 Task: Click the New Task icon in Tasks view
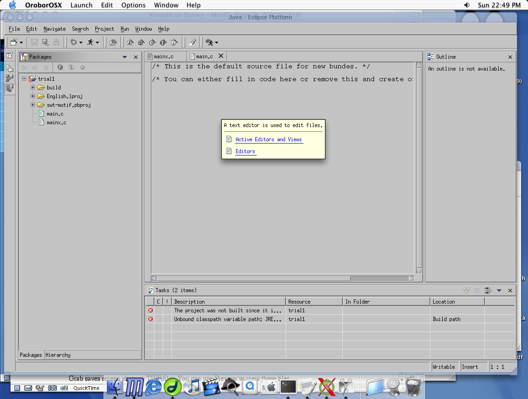point(467,290)
